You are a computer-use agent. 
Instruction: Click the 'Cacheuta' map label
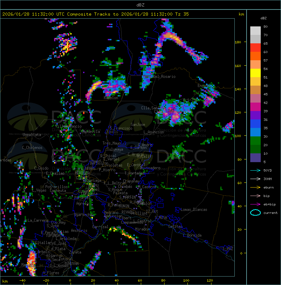click(x=58, y=191)
